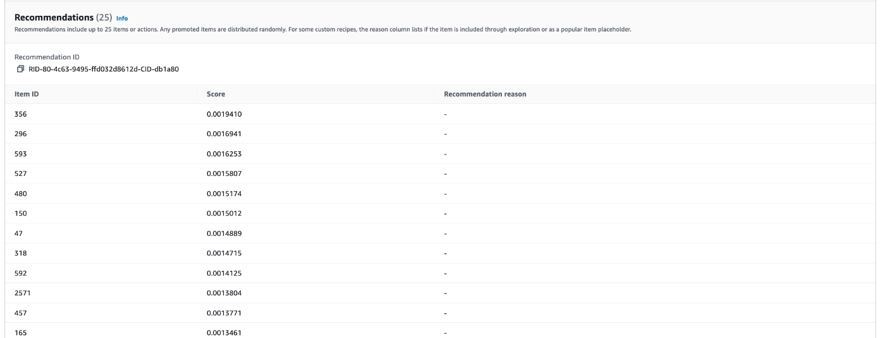The image size is (885, 338).
Task: Open the Info link beside Recommendations
Action: point(122,18)
